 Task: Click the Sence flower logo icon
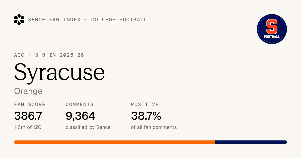point(19,20)
